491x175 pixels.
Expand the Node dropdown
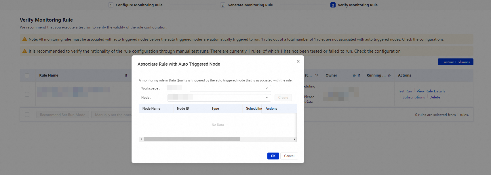click(x=267, y=98)
